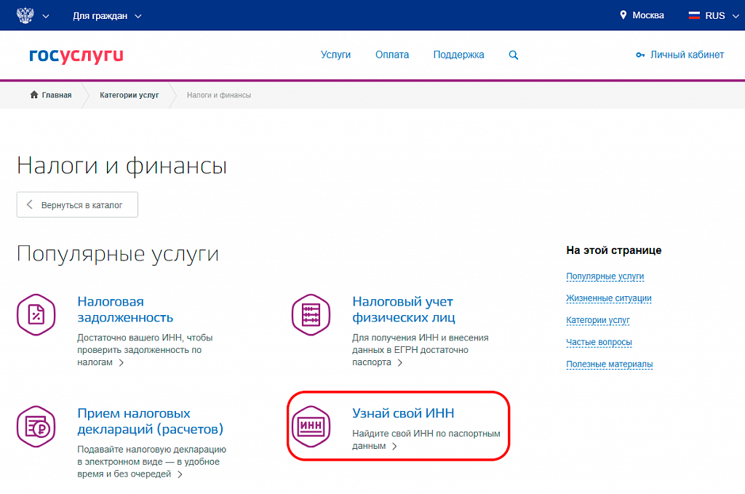Click the home icon in breadcrumbs
The height and width of the screenshot is (494, 745).
pyautogui.click(x=34, y=95)
